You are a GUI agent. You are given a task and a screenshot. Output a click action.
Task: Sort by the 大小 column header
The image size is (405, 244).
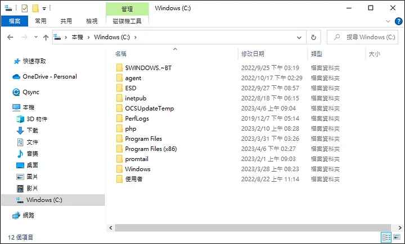click(374, 54)
